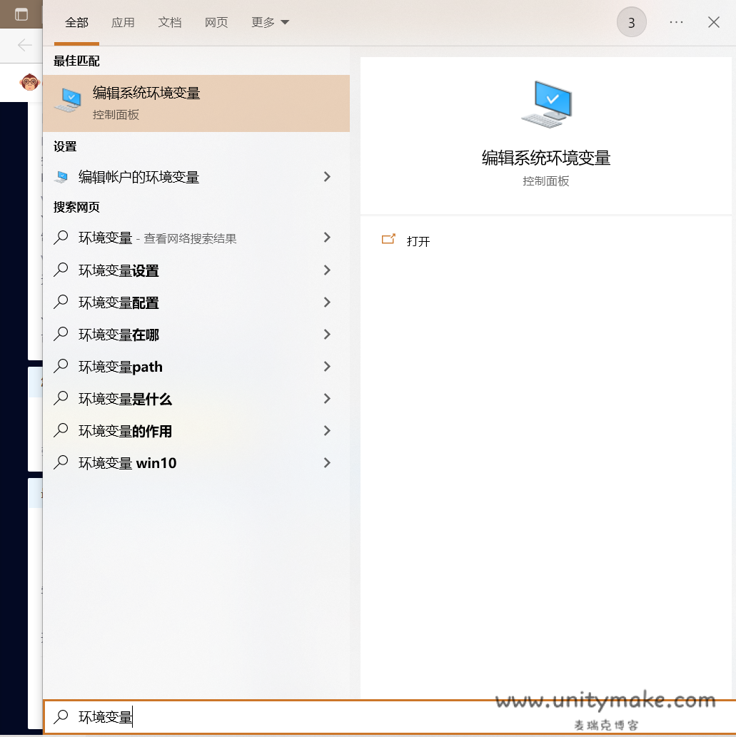
Task: Switch to the 文档 tab
Action: click(170, 23)
